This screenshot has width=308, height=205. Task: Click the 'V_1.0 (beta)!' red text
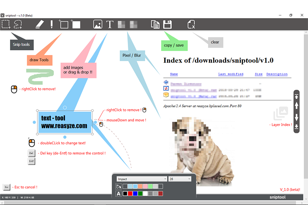[x=290, y=190]
